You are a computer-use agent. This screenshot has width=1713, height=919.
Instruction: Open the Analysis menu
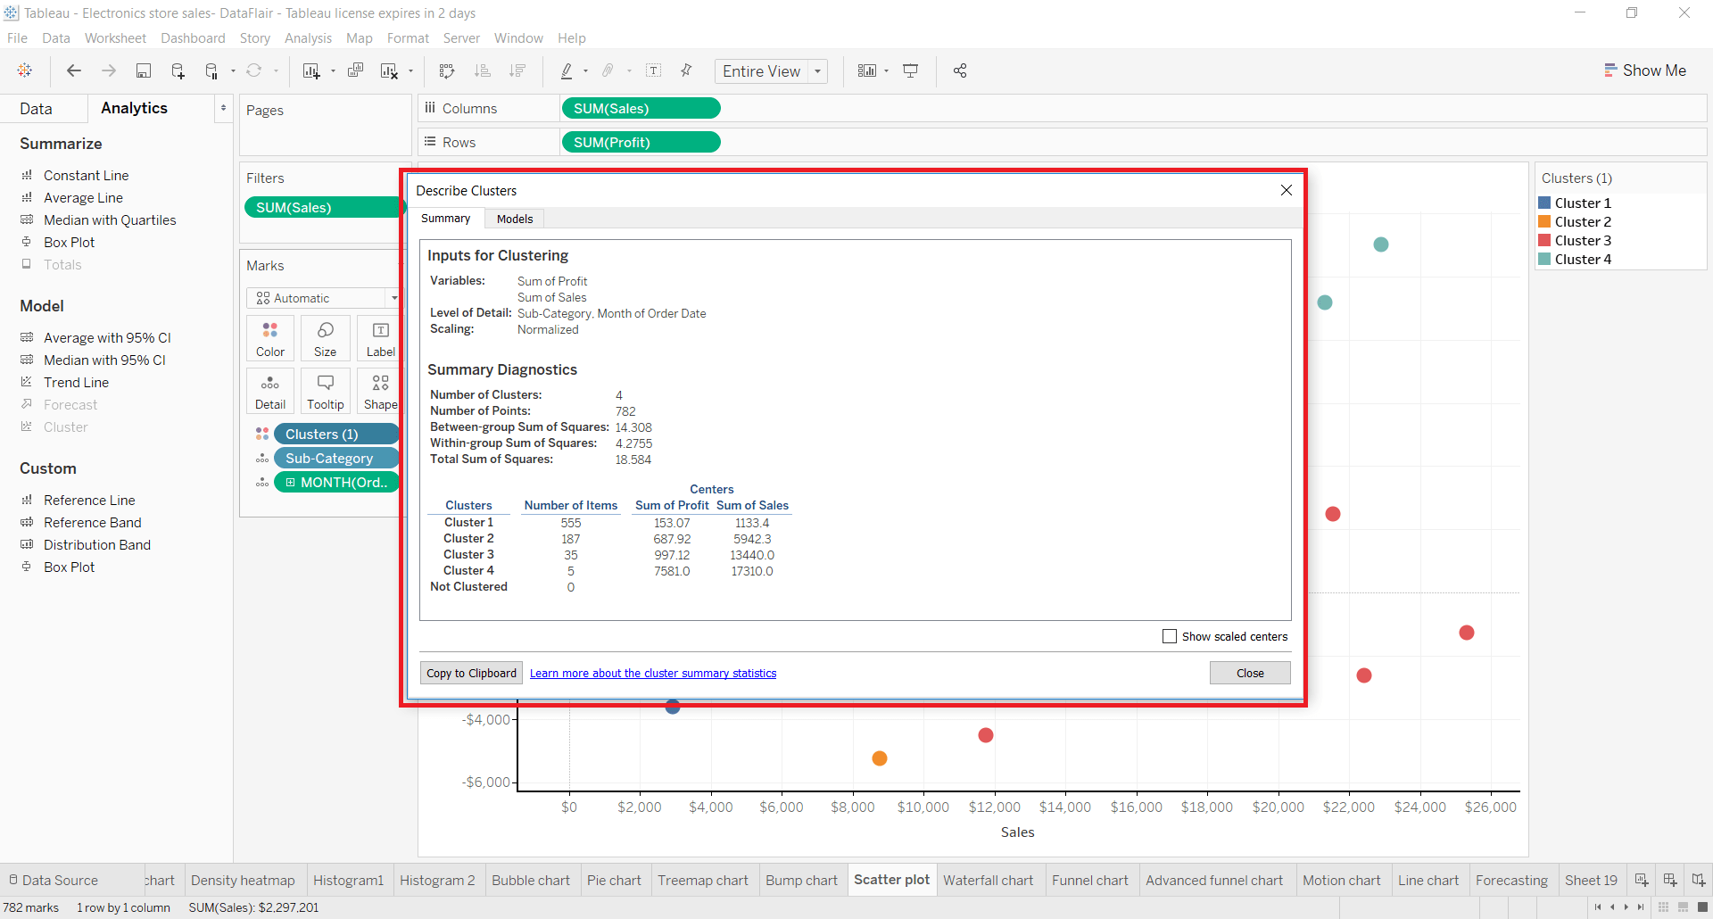[308, 37]
